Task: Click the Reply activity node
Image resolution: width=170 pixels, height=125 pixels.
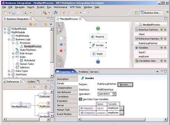Action: (98, 54)
